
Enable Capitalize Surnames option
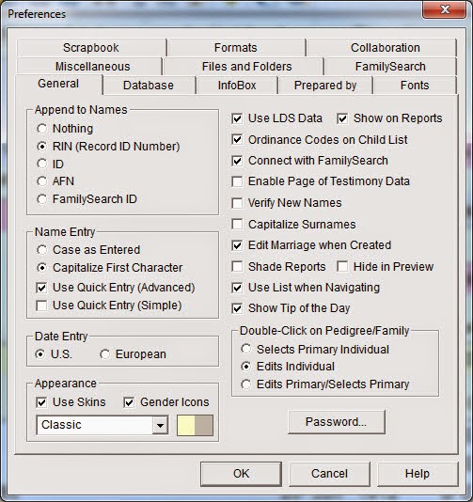(x=237, y=225)
